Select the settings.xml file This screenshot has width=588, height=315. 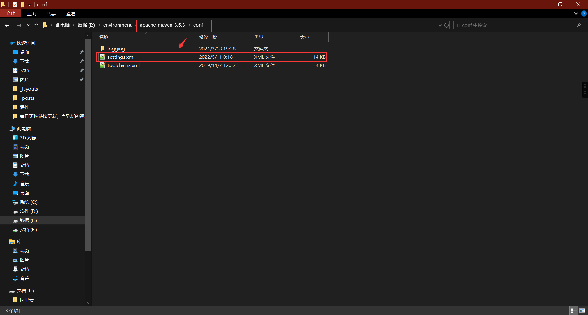(x=121, y=57)
